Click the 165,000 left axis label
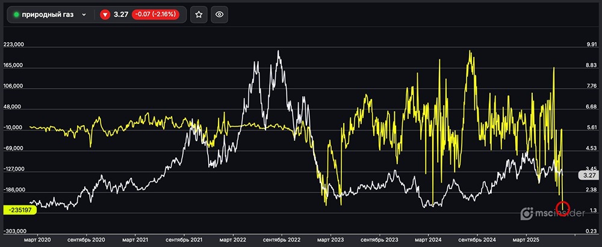Screen dimensions: 602x247 click(x=13, y=65)
